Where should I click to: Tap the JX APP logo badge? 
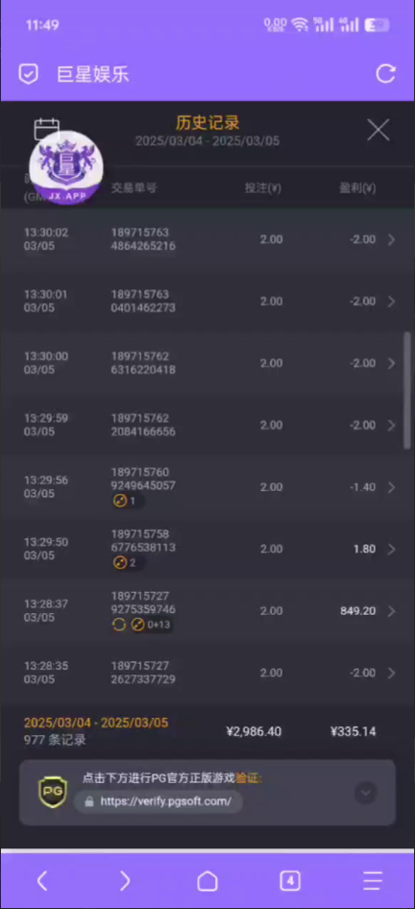[66, 167]
